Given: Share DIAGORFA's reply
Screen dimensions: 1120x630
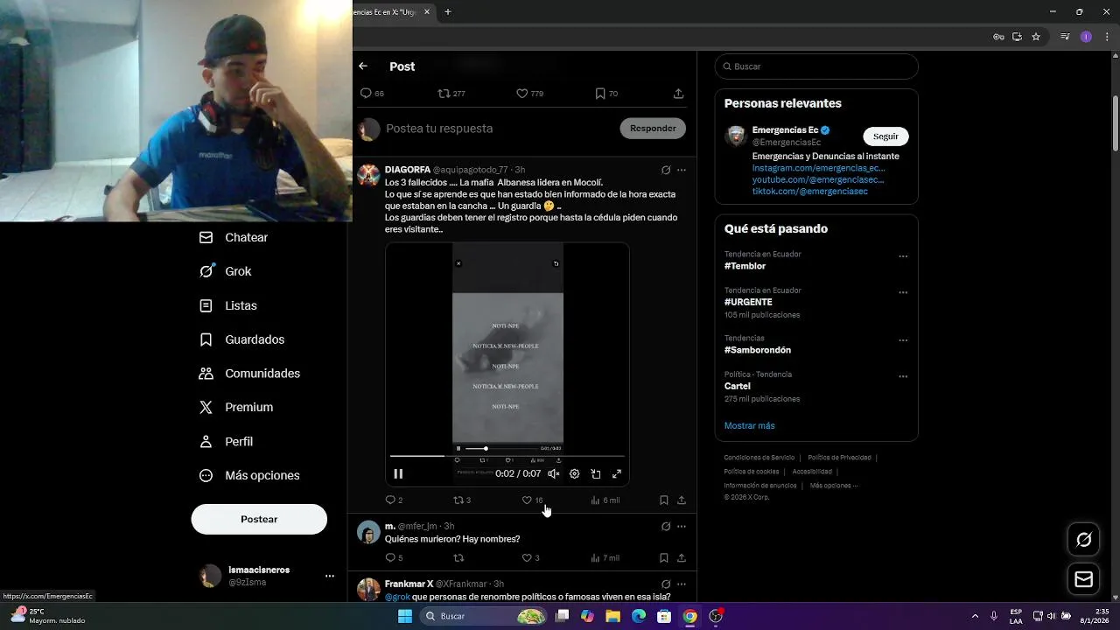Looking at the screenshot, I should click(682, 500).
